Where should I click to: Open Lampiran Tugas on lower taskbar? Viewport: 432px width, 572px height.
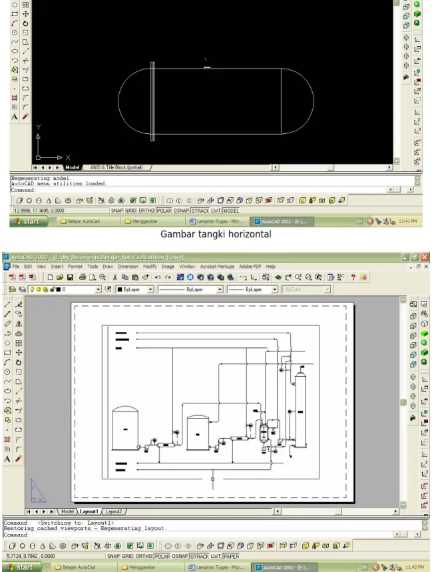pyautogui.click(x=216, y=567)
